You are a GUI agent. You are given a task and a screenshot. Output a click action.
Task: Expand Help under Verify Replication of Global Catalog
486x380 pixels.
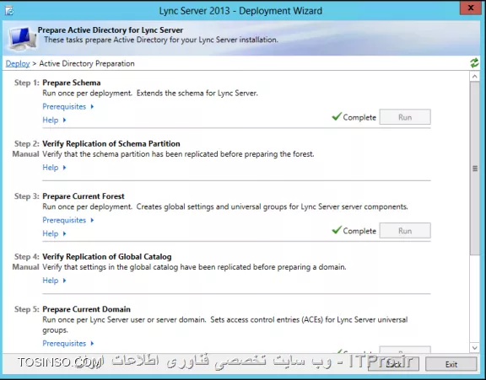pos(54,281)
